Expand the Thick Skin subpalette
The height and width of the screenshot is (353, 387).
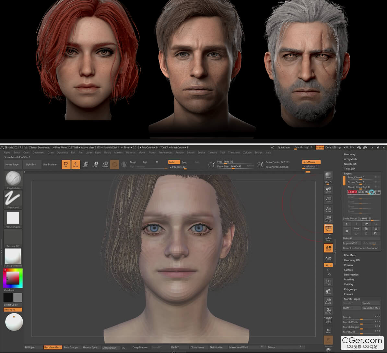tap(349, 169)
